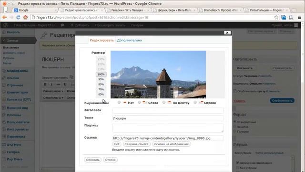The height and width of the screenshot is (172, 305).
Task: Toggle the Загадочная Швейцария category checkbox
Action: (x=237, y=162)
